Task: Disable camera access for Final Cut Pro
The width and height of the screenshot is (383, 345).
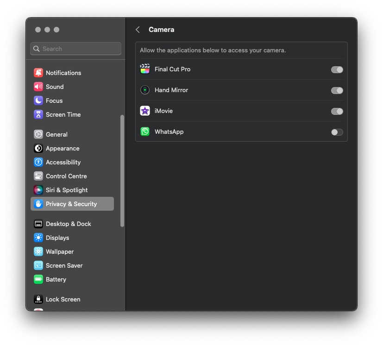Action: [337, 69]
